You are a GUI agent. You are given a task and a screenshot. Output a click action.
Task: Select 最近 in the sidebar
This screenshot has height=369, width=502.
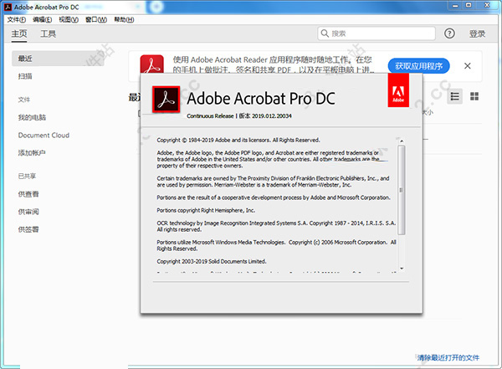pos(58,59)
